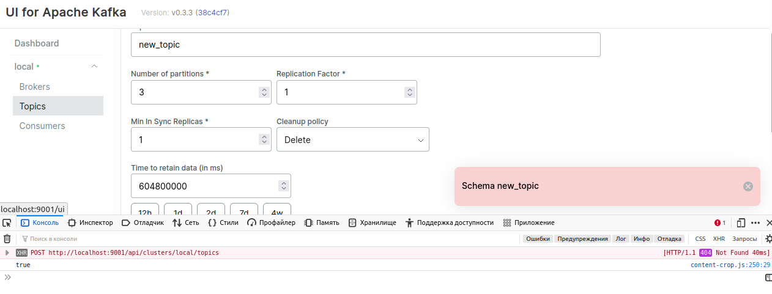Open the Стили style editor tab
Image resolution: width=772 pixels, height=294 pixels.
[223, 222]
